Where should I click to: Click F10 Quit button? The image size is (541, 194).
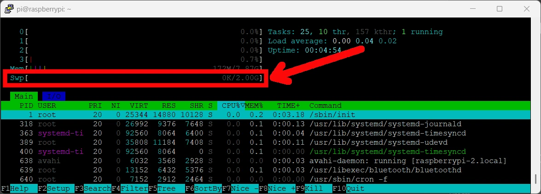point(349,189)
